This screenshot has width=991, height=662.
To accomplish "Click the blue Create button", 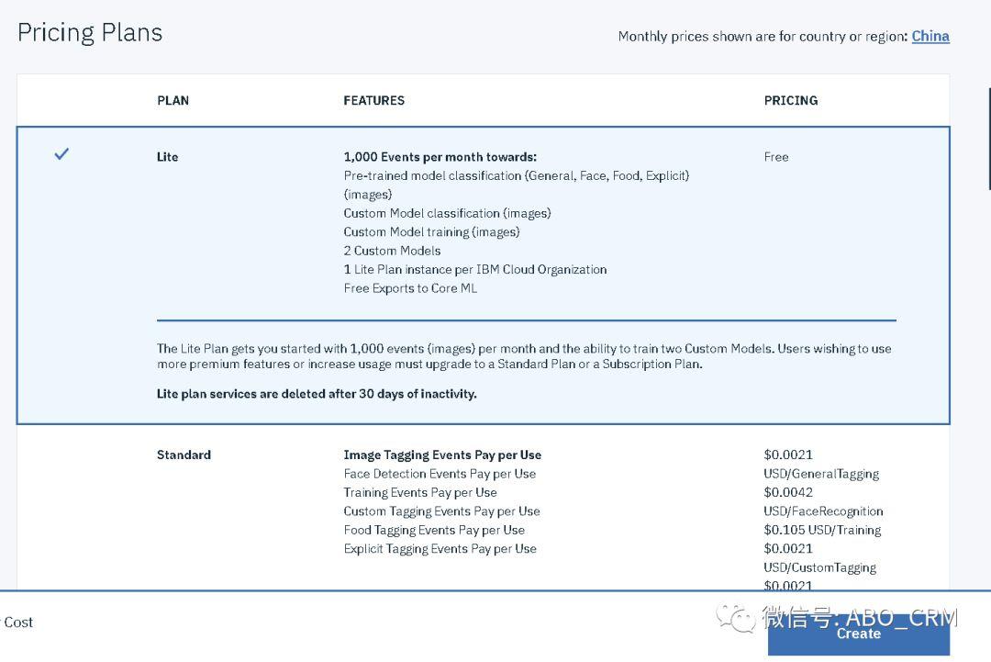I will 858,634.
